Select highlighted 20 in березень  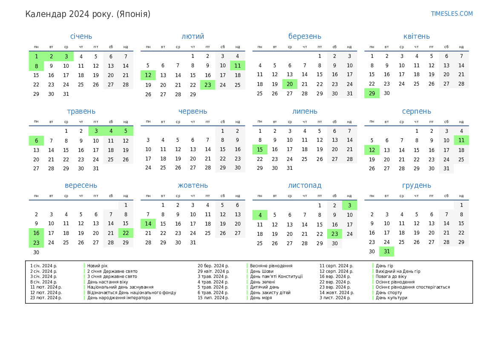(x=290, y=84)
